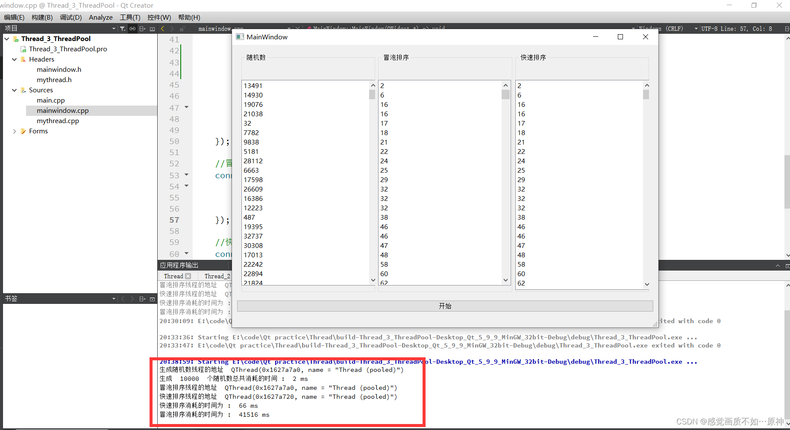Select value 28112 in 随机数 list
790x430 pixels.
point(253,161)
